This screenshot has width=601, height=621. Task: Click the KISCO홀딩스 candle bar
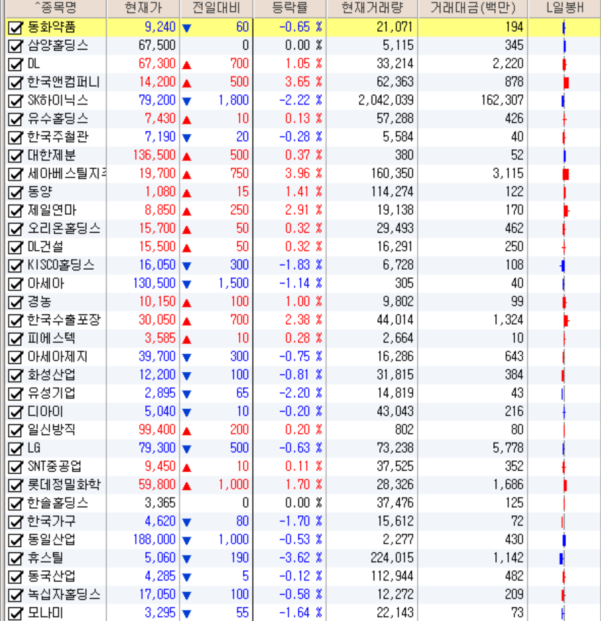point(562,266)
